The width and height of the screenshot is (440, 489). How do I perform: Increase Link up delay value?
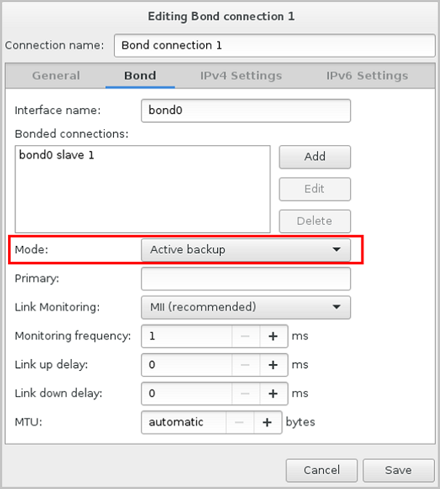[x=274, y=365]
